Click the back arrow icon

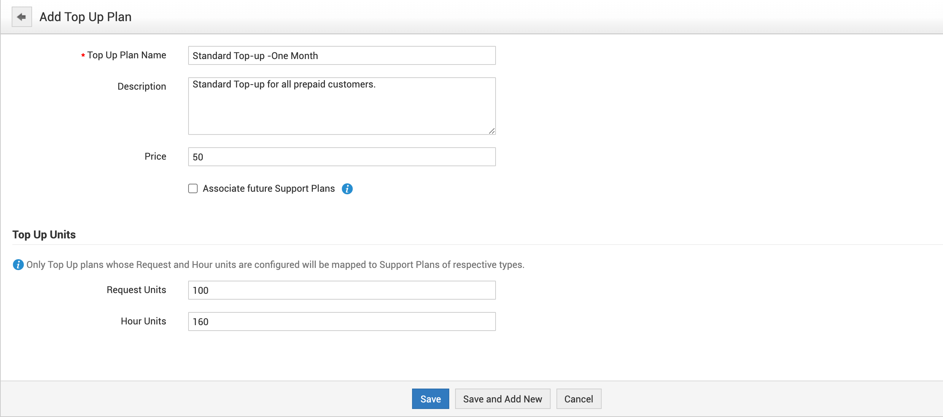[x=22, y=17]
